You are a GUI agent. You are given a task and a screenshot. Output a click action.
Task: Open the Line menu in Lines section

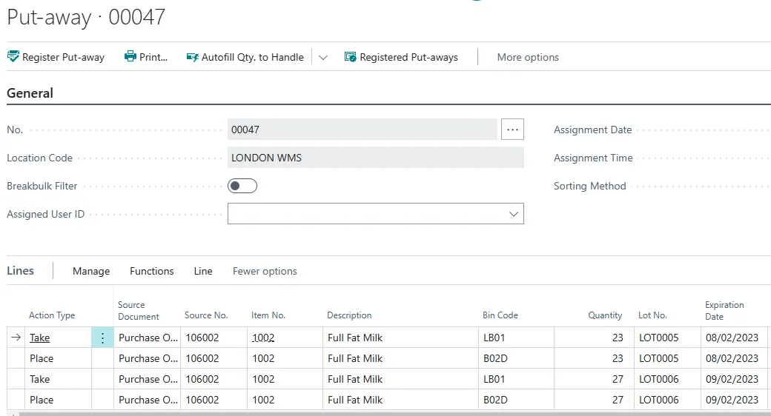(203, 271)
